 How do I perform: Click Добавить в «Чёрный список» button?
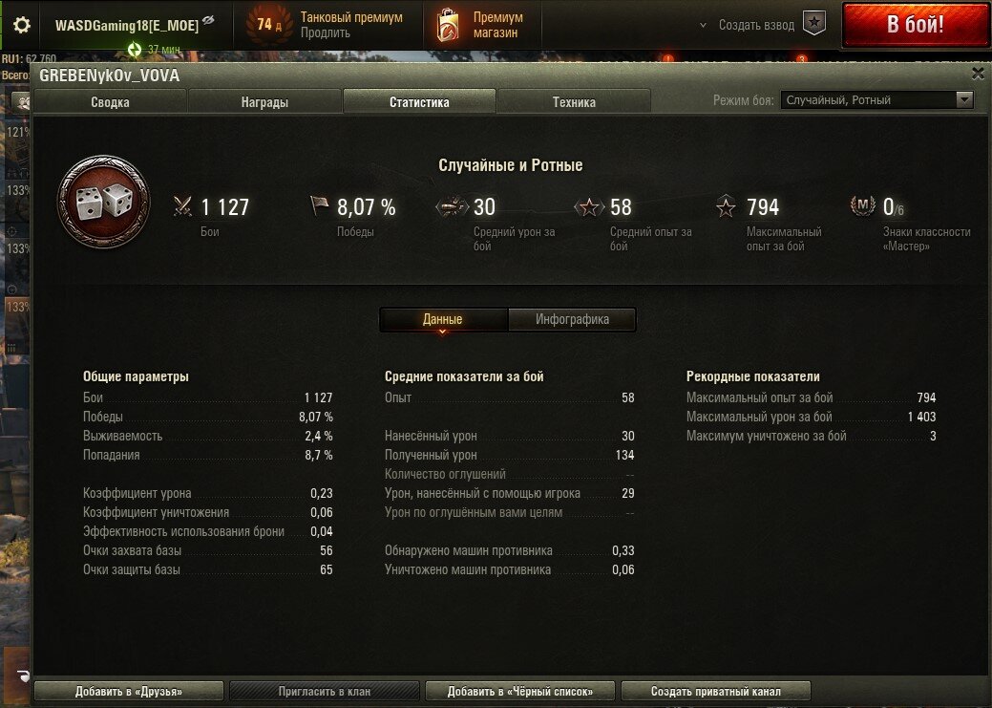tap(520, 691)
